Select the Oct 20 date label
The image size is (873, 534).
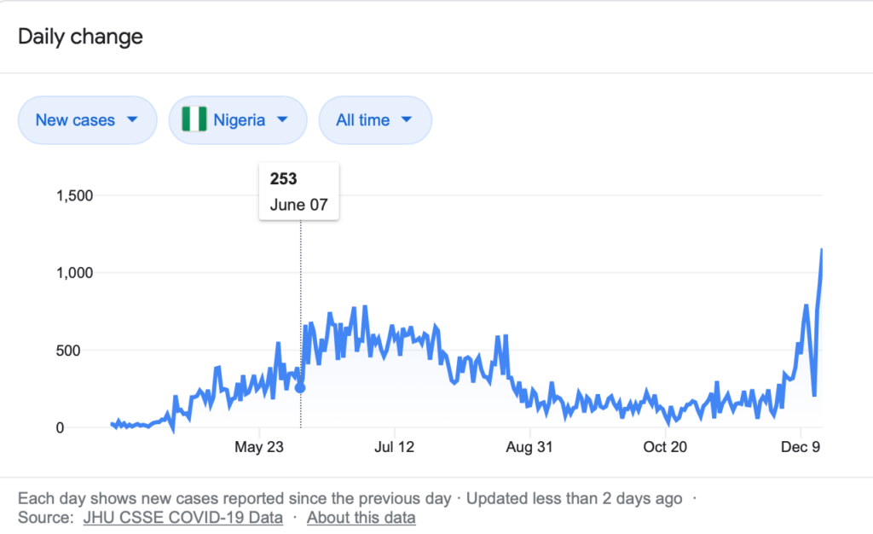click(665, 447)
